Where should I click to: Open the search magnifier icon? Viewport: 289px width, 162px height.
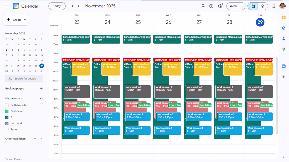pos(203,6)
